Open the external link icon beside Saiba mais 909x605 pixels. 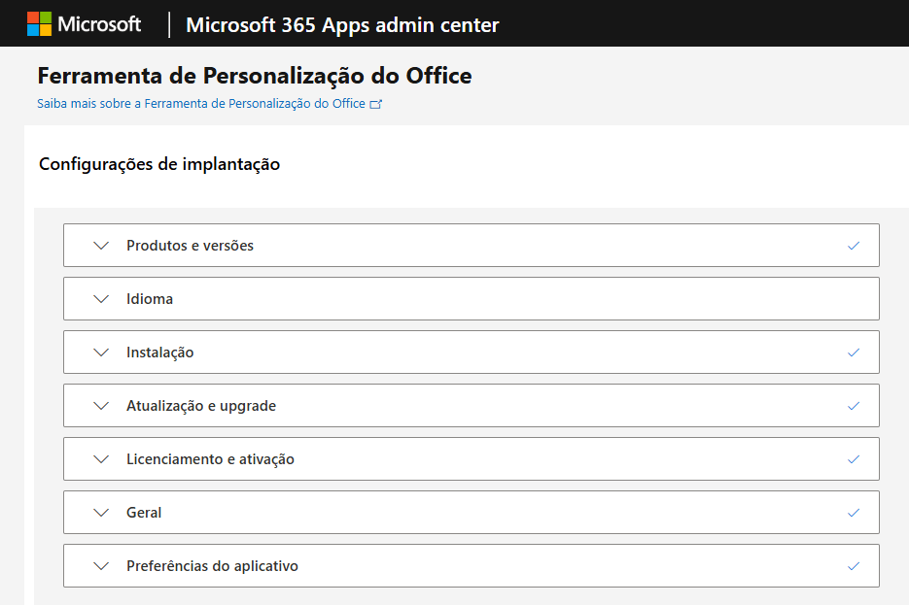tap(375, 104)
